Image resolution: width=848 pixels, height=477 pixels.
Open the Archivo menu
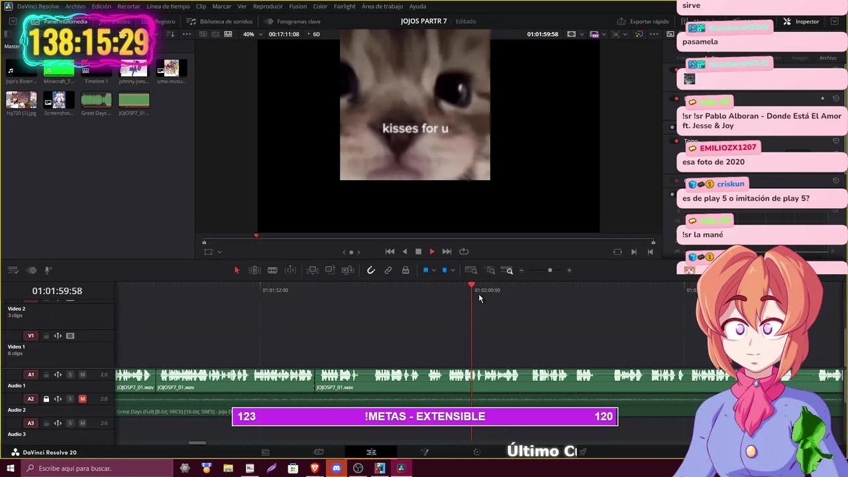(x=75, y=6)
